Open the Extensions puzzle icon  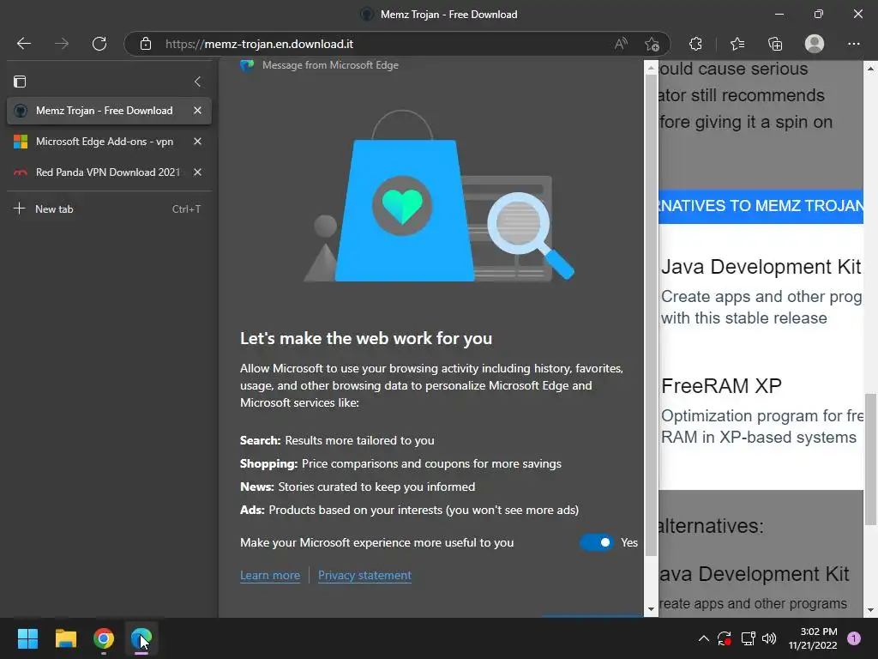coord(695,44)
